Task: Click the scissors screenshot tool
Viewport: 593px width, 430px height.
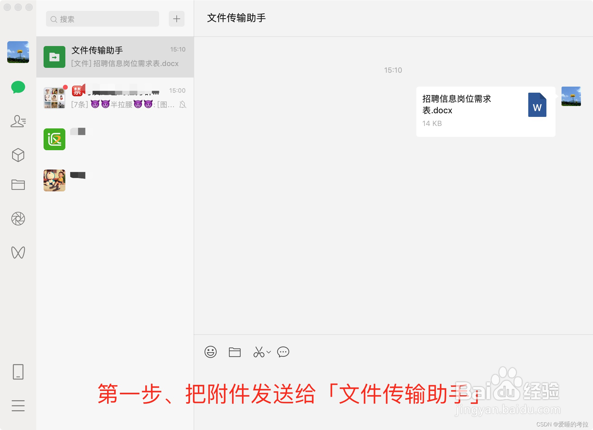Action: 259,352
